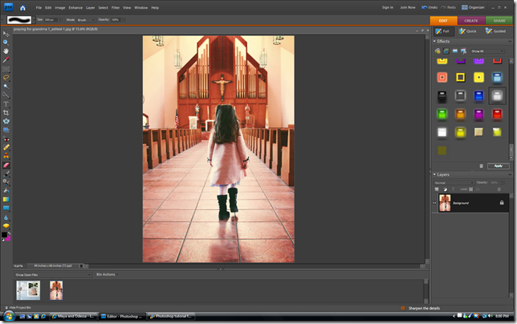The height and width of the screenshot is (324, 517).
Task: Select the Smart Brush tool
Action: pyautogui.click(x=6, y=182)
